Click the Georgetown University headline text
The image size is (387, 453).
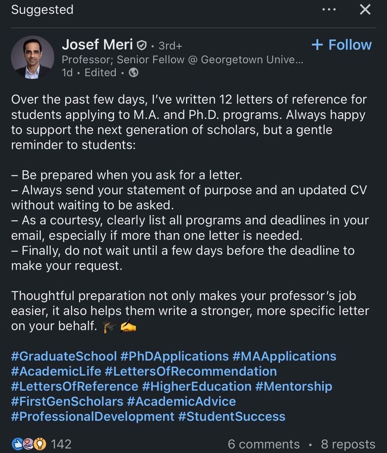[182, 59]
